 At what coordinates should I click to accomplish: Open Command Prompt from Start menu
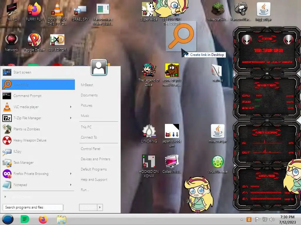click(38, 96)
